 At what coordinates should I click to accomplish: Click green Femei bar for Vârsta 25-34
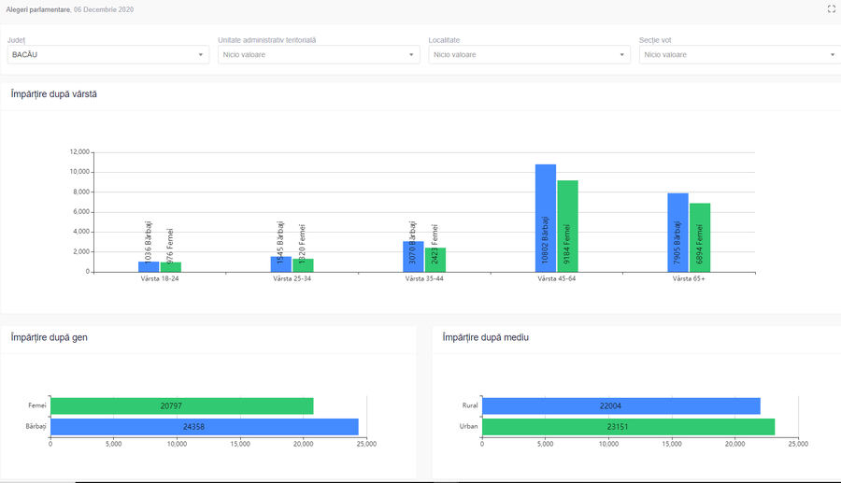pyautogui.click(x=303, y=265)
